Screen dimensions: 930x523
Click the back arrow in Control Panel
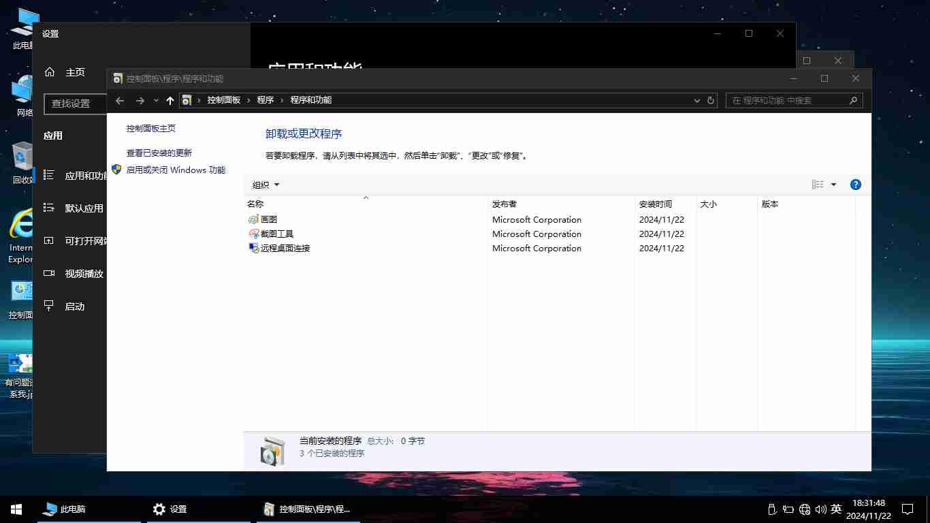120,101
